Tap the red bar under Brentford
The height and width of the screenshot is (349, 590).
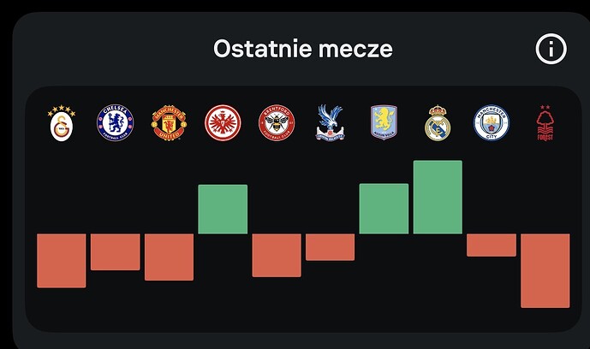coord(277,255)
